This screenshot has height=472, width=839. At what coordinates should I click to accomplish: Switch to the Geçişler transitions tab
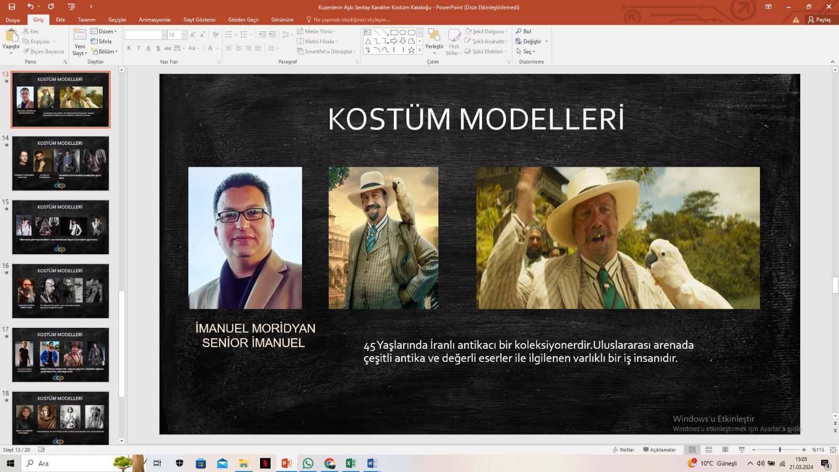pos(117,20)
